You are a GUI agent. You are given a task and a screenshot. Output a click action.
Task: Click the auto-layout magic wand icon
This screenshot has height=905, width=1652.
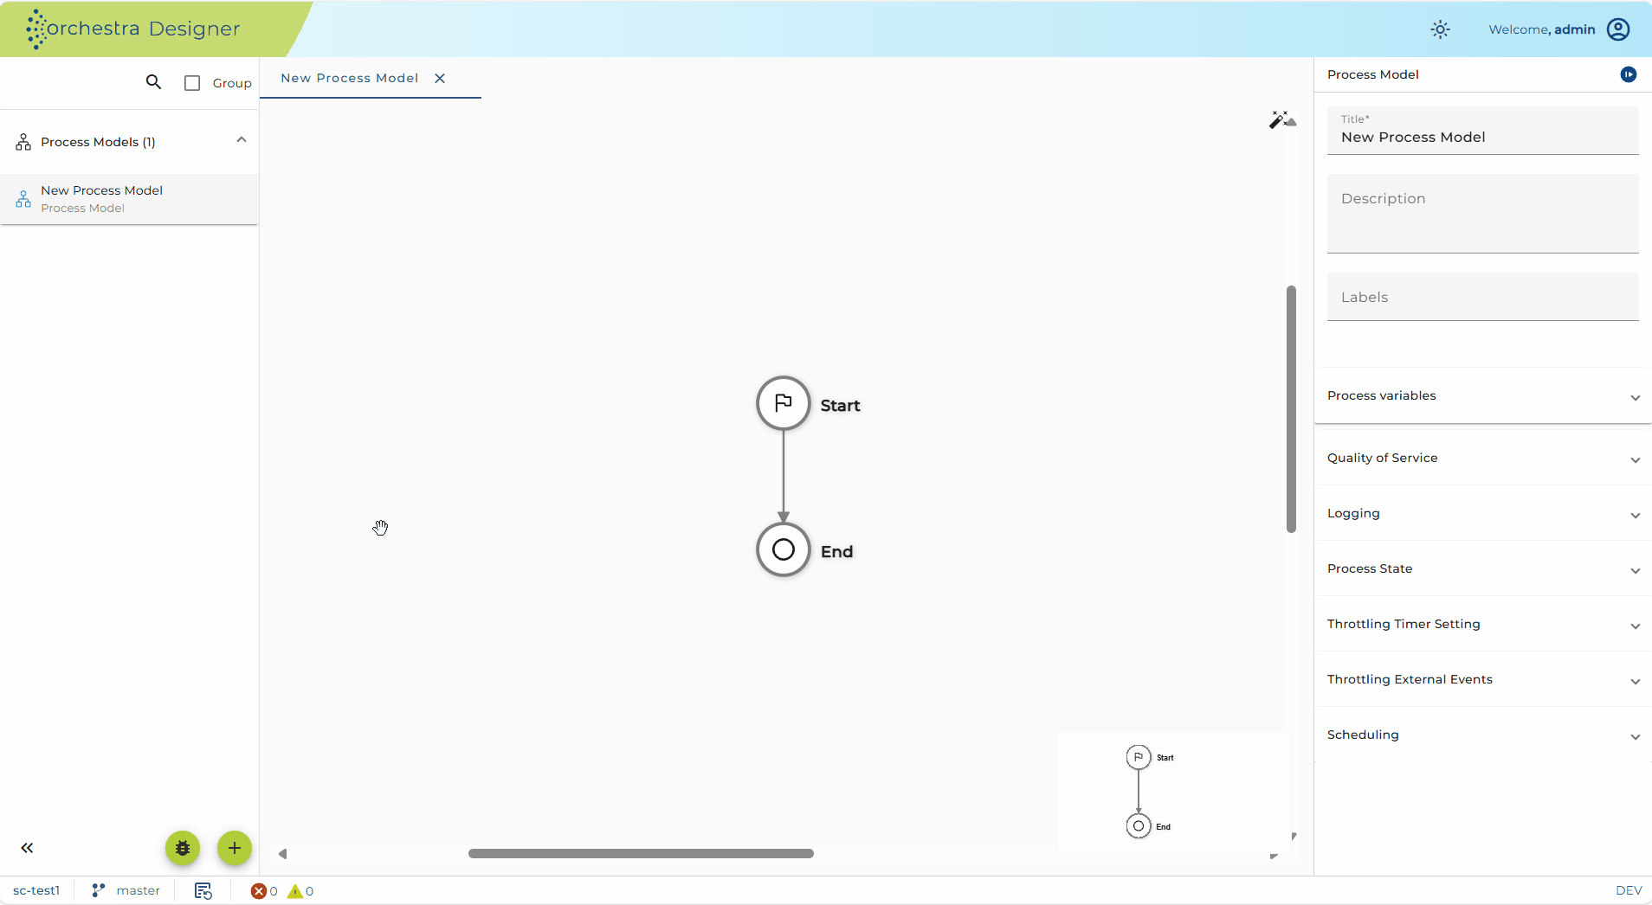click(x=1282, y=119)
